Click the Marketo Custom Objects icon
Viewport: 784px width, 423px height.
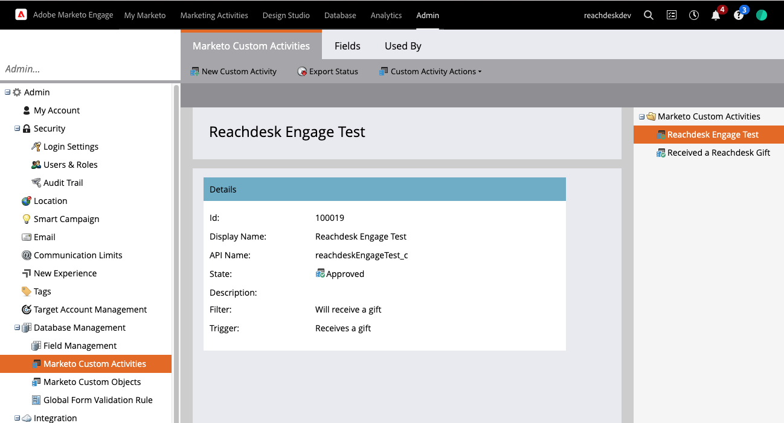pyautogui.click(x=36, y=382)
